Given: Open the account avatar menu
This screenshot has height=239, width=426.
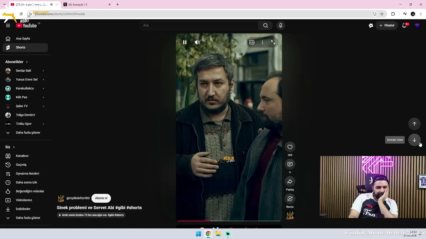Looking at the screenshot, I should pyautogui.click(x=417, y=26).
